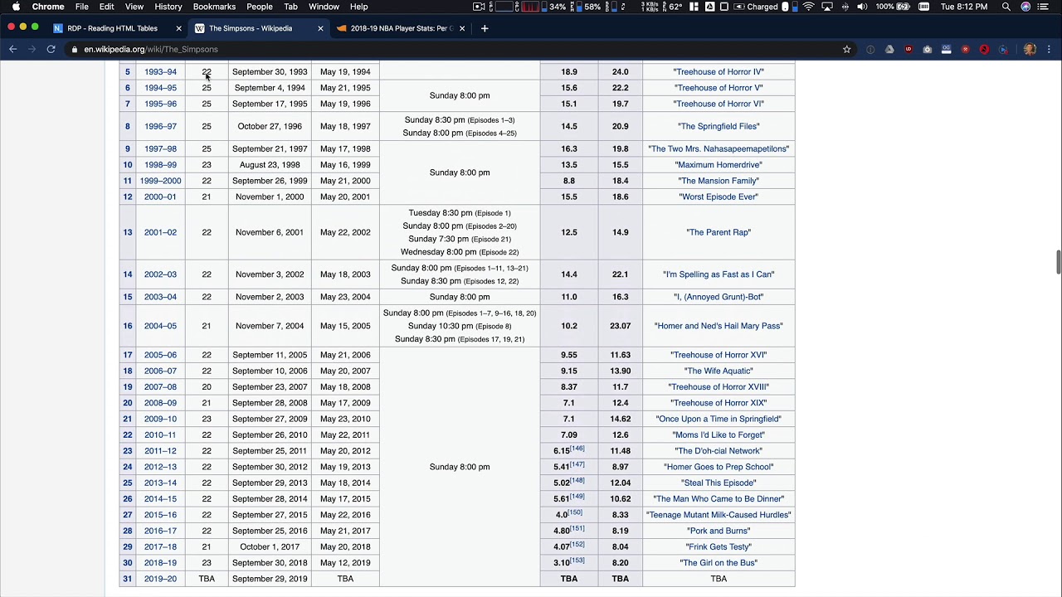This screenshot has width=1062, height=597.
Task: Open citation [153] reference link
Action: coord(577,561)
